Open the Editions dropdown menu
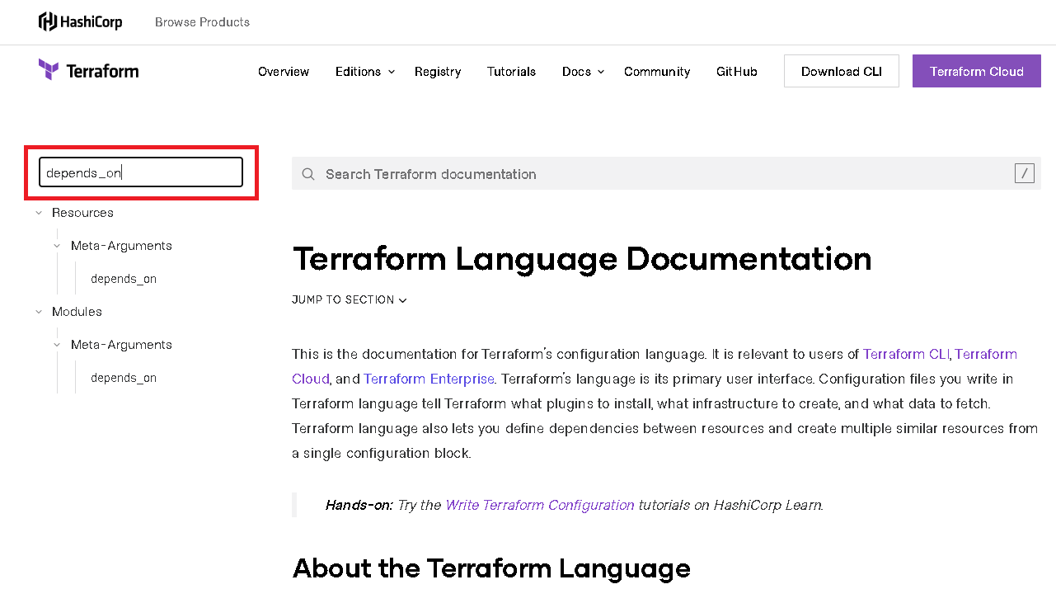The width and height of the screenshot is (1056, 589). 365,72
